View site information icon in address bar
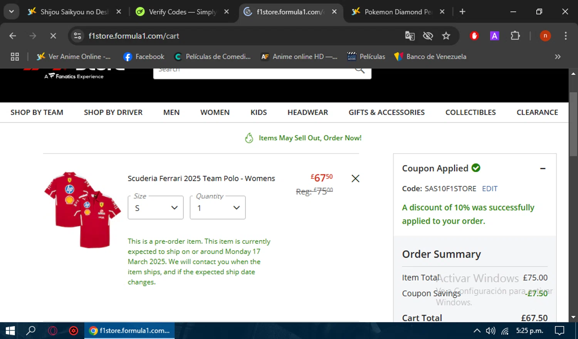This screenshot has width=578, height=339. click(x=77, y=36)
